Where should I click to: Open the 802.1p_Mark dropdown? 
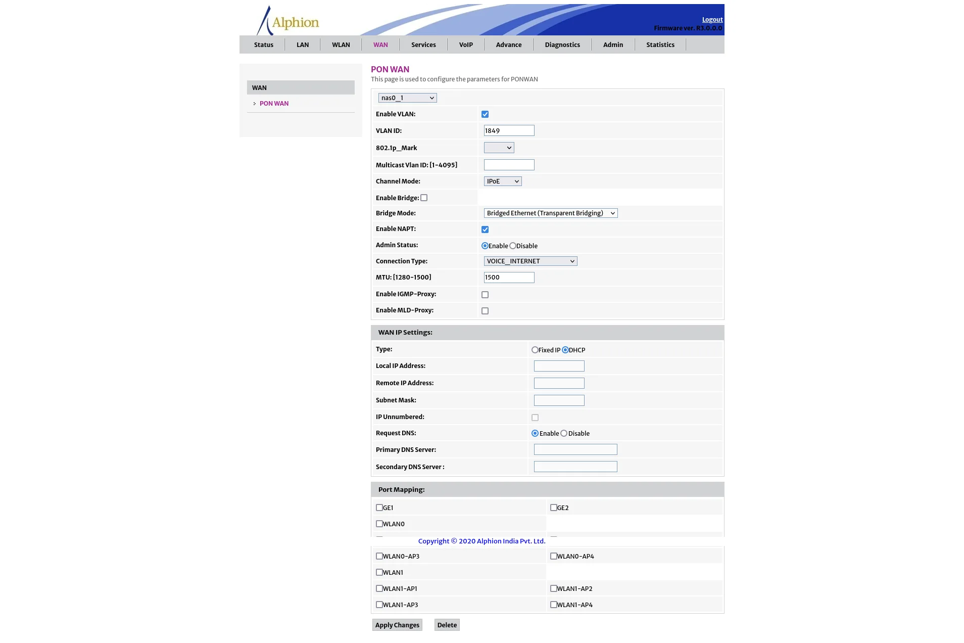(499, 148)
